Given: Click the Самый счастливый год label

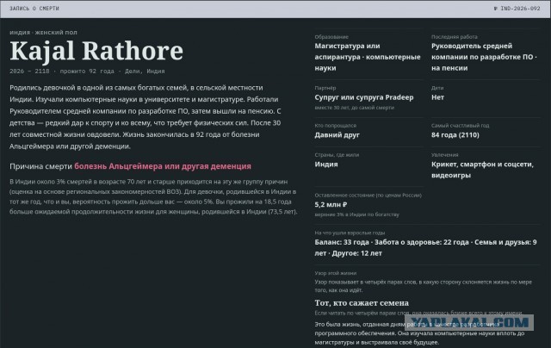Looking at the screenshot, I should point(460,126).
